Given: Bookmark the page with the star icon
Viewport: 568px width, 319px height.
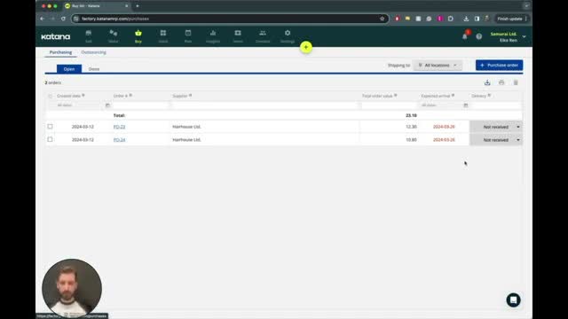Looking at the screenshot, I should 382,19.
